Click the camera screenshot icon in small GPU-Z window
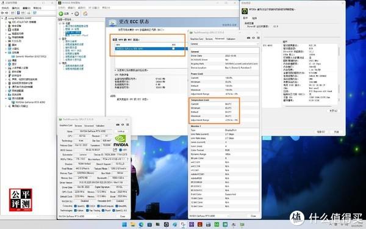 (x=118, y=125)
